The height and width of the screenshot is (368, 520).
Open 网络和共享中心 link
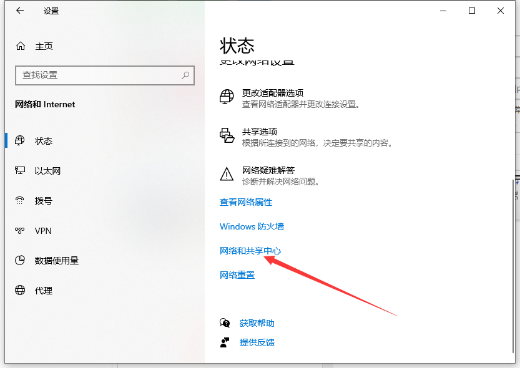[250, 251]
